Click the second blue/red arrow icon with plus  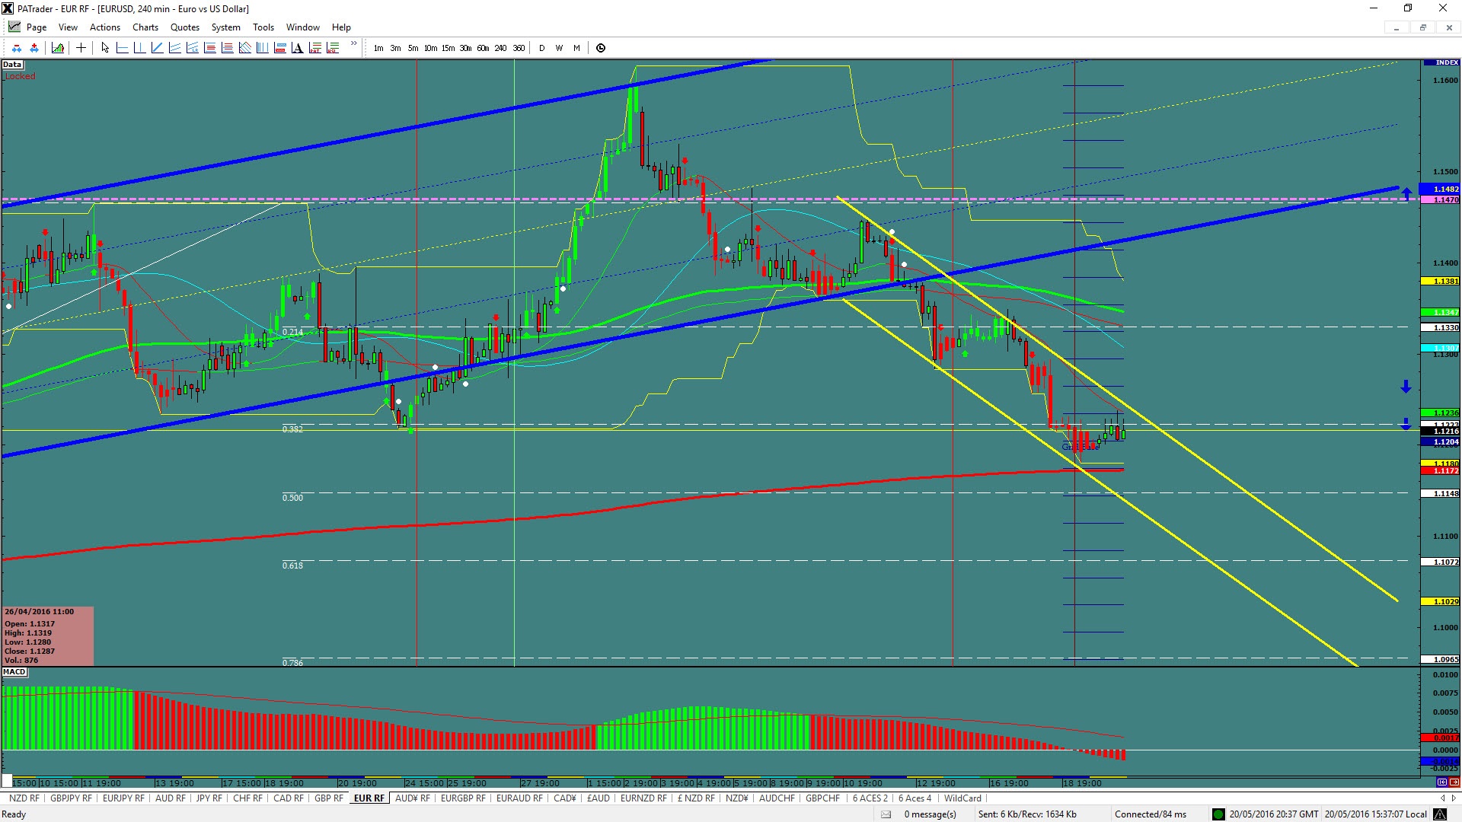point(34,48)
